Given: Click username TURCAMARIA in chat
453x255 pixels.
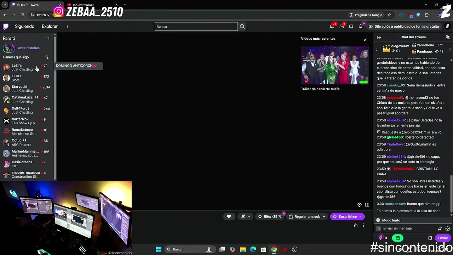Looking at the screenshot, I should tap(403, 169).
